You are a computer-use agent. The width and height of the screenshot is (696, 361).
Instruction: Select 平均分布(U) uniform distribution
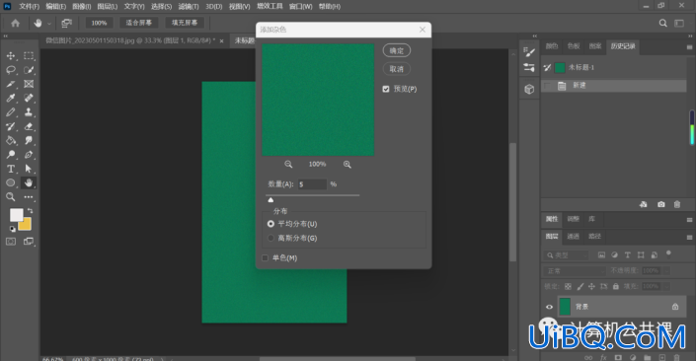pyautogui.click(x=271, y=224)
